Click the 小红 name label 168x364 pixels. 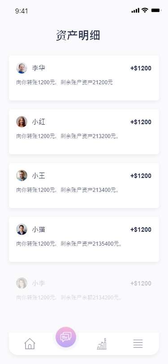pos(39,121)
